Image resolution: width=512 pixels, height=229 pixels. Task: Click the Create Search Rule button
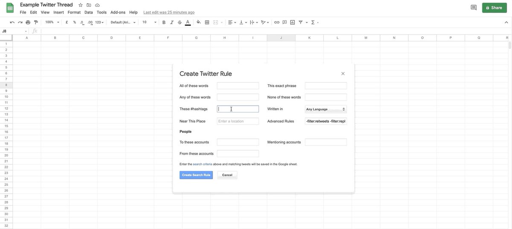[196, 175]
